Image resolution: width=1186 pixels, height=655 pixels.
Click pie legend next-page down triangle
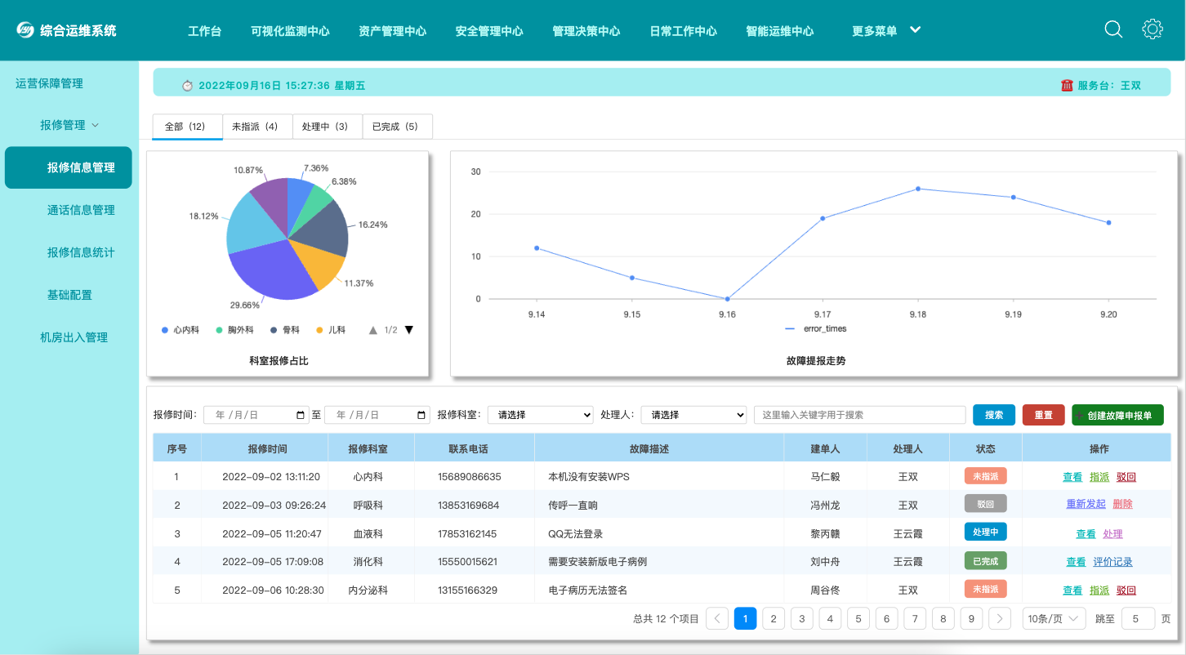pos(409,330)
